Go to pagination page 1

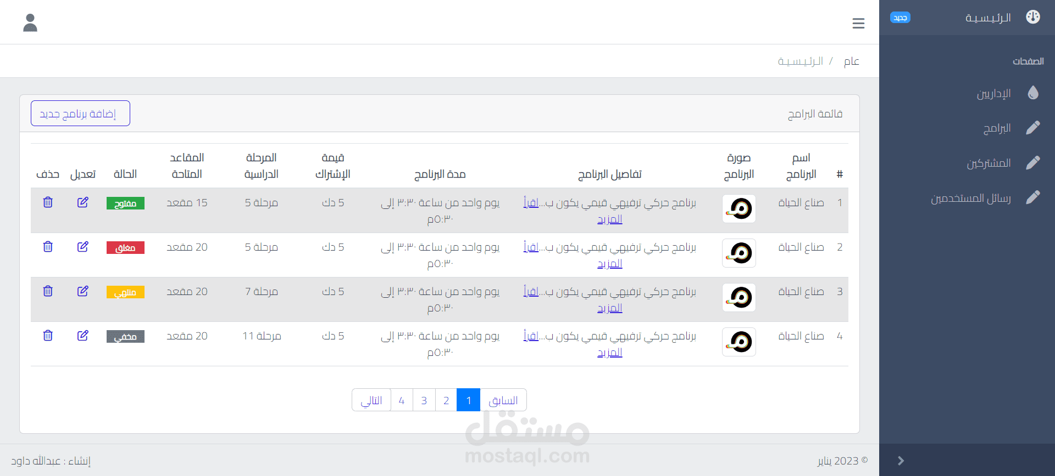469,400
